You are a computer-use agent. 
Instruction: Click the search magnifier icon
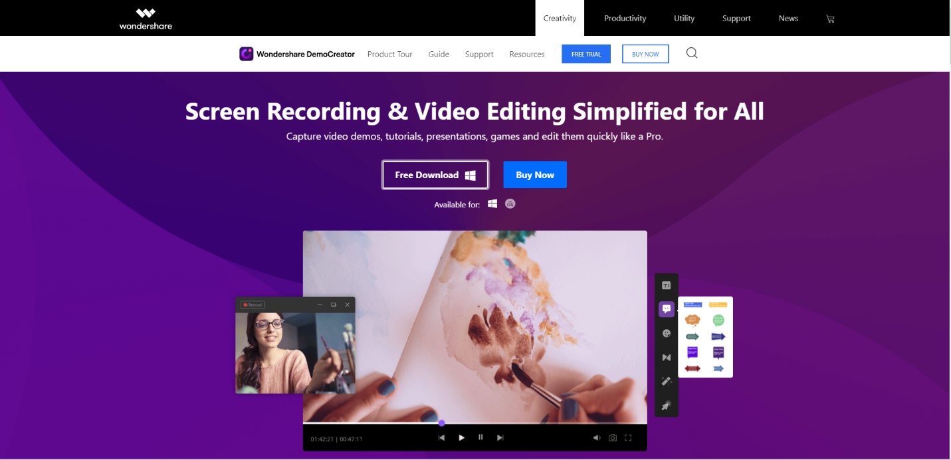click(692, 53)
